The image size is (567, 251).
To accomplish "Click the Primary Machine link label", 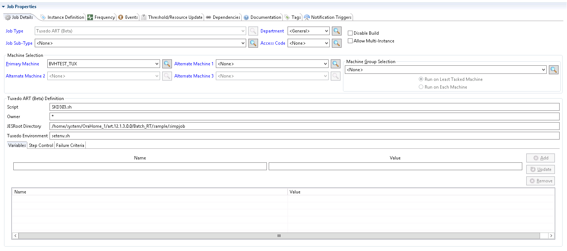I will tap(23, 64).
